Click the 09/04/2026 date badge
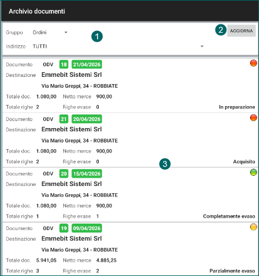 (x=87, y=228)
